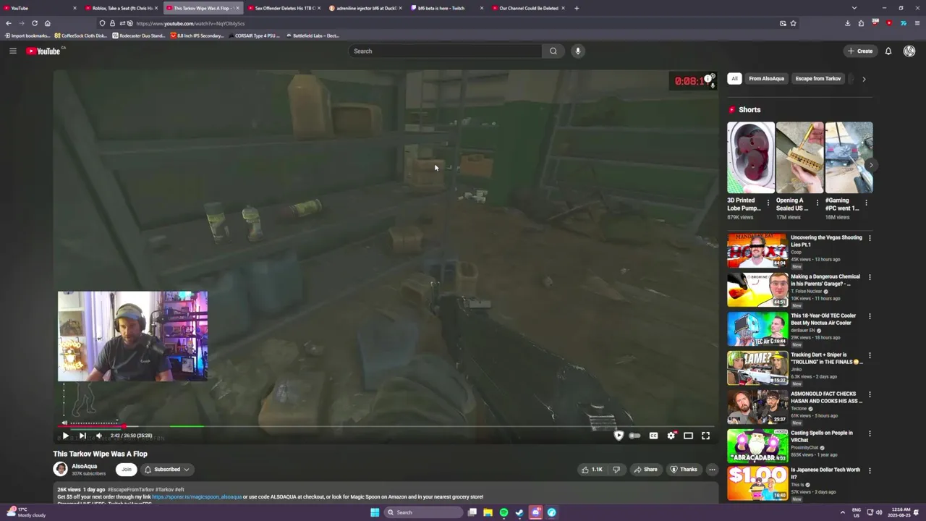This screenshot has width=926, height=521.
Task: Reload the current page
Action: tap(34, 23)
